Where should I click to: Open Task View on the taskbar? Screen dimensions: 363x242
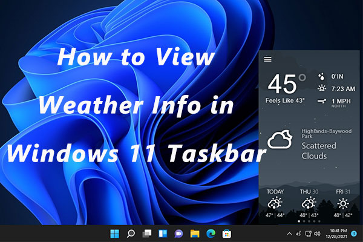point(147,234)
